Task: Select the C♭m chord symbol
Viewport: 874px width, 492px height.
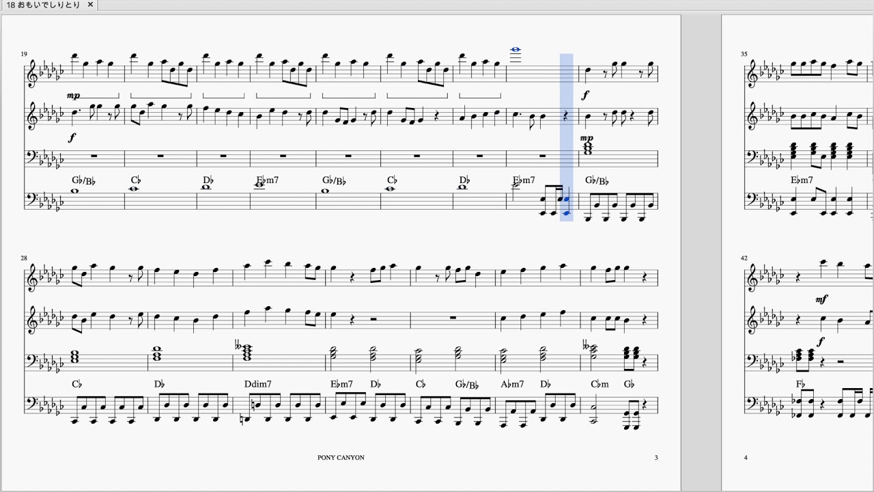Action: coord(600,384)
